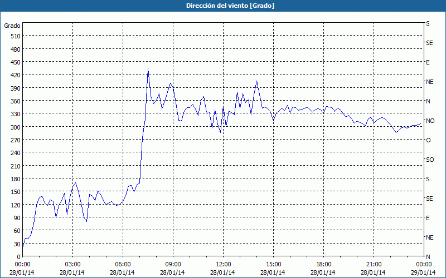The width and height of the screenshot is (446, 278).
Task: Click the 450 degree axis label
Action: click(16, 62)
